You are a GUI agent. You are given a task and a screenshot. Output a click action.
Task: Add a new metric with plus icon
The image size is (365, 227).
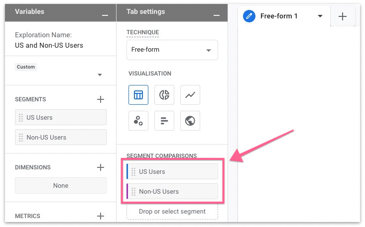[100, 216]
